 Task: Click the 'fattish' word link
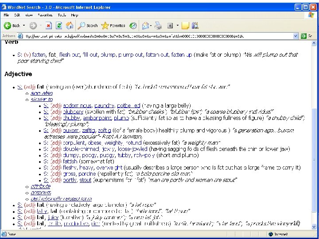70,162
